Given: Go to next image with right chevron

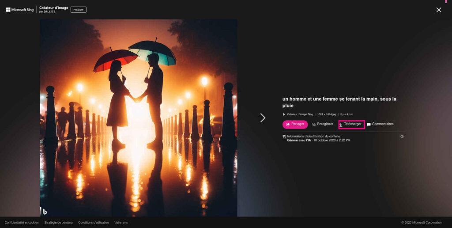Looking at the screenshot, I should tap(263, 118).
